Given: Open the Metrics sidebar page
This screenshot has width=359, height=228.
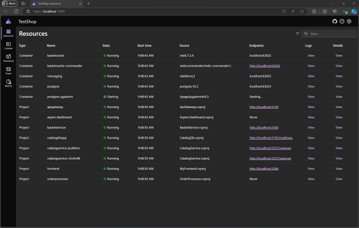Looking at the screenshot, I should pyautogui.click(x=8, y=83).
